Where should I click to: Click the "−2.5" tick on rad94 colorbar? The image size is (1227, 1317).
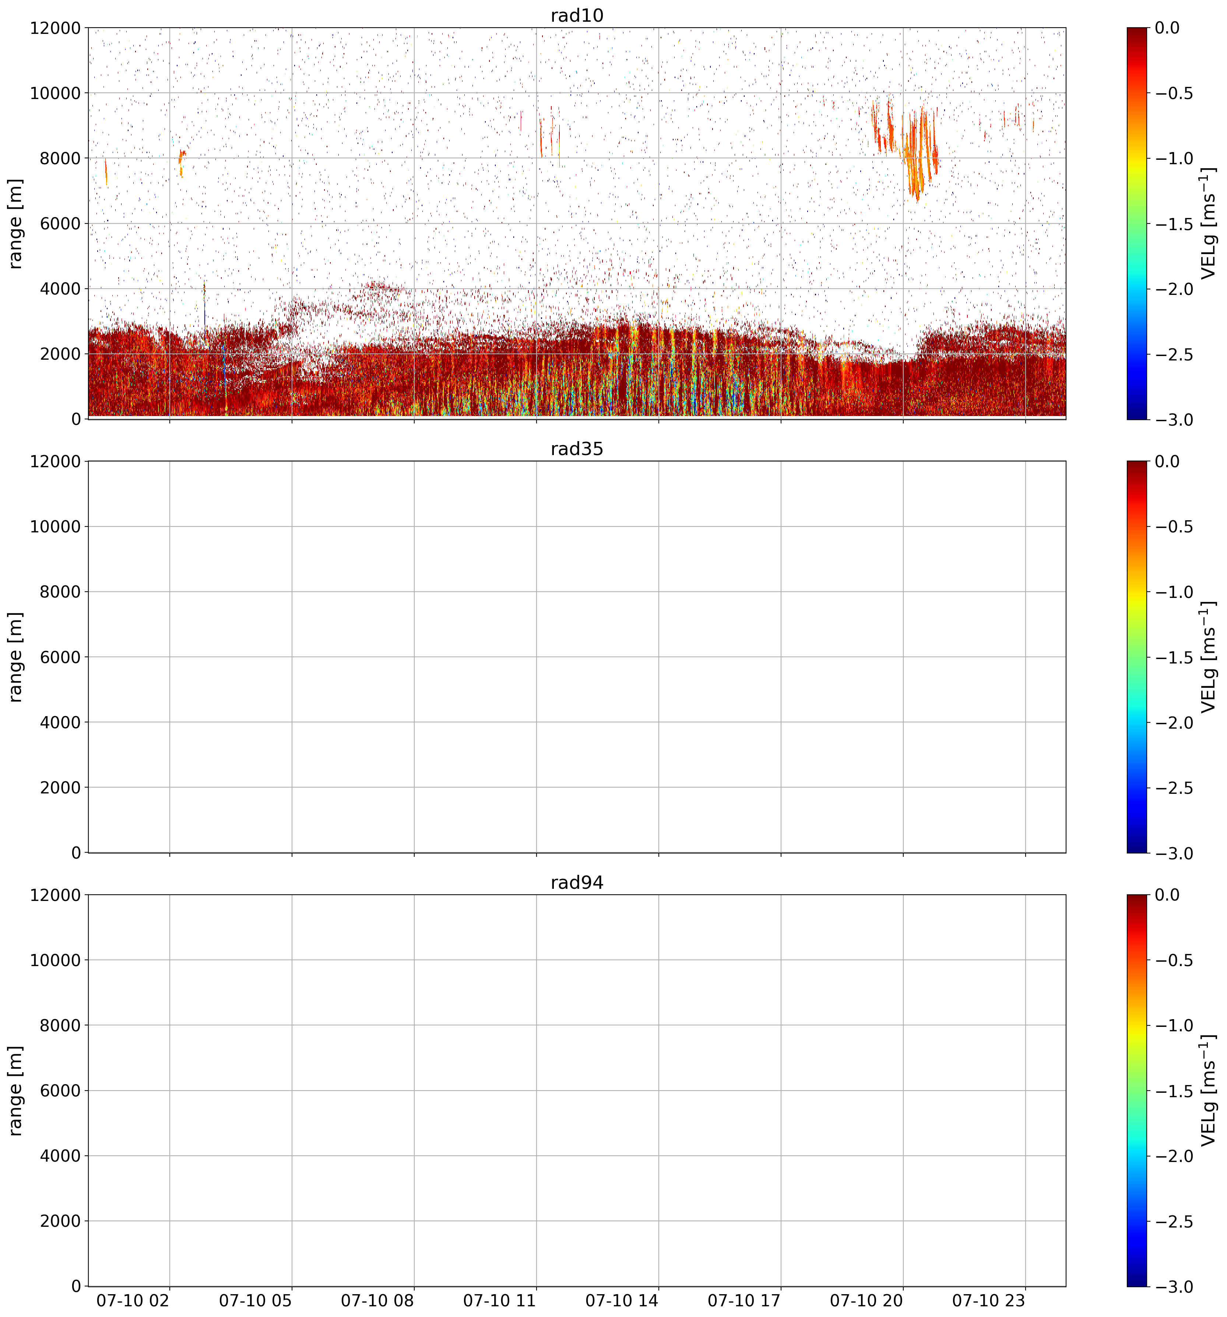(x=1174, y=1221)
